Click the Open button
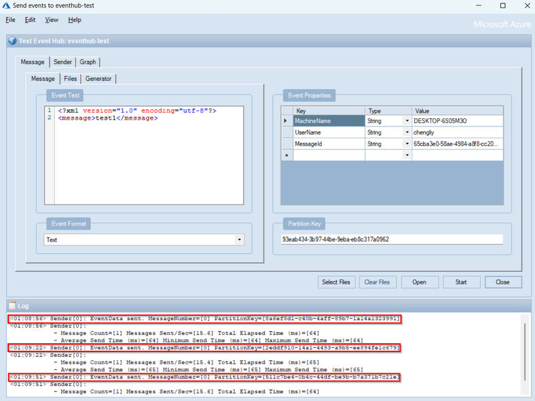Image resolution: width=535 pixels, height=401 pixels. [420, 282]
